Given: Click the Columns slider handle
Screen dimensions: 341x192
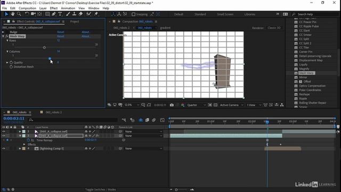Looking at the screenshot, I should (50, 58).
